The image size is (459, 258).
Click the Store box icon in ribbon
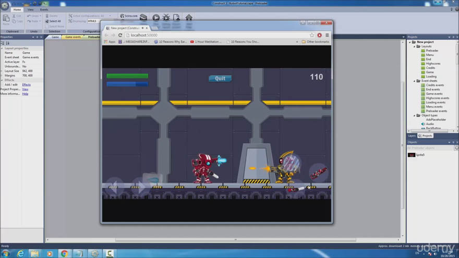(143, 18)
